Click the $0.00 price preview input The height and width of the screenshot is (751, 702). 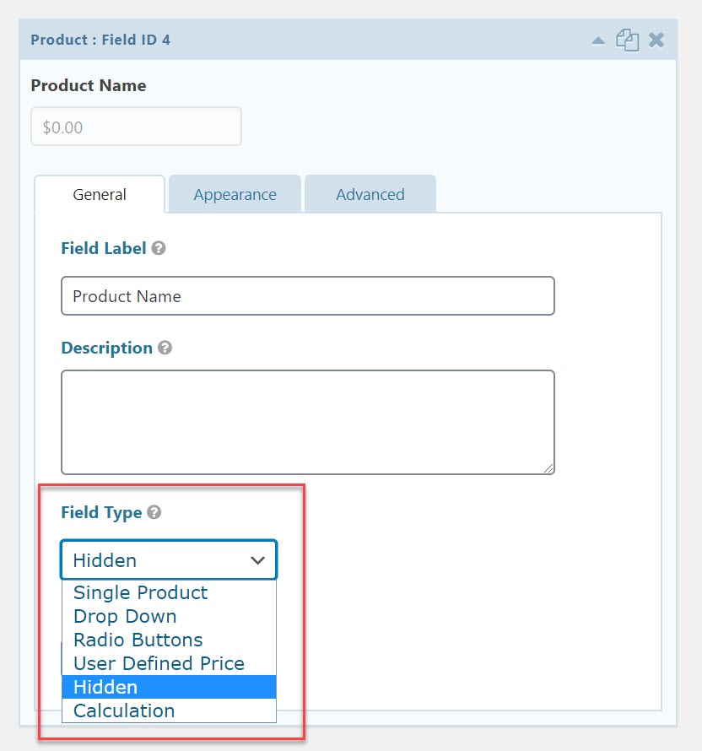pos(136,127)
